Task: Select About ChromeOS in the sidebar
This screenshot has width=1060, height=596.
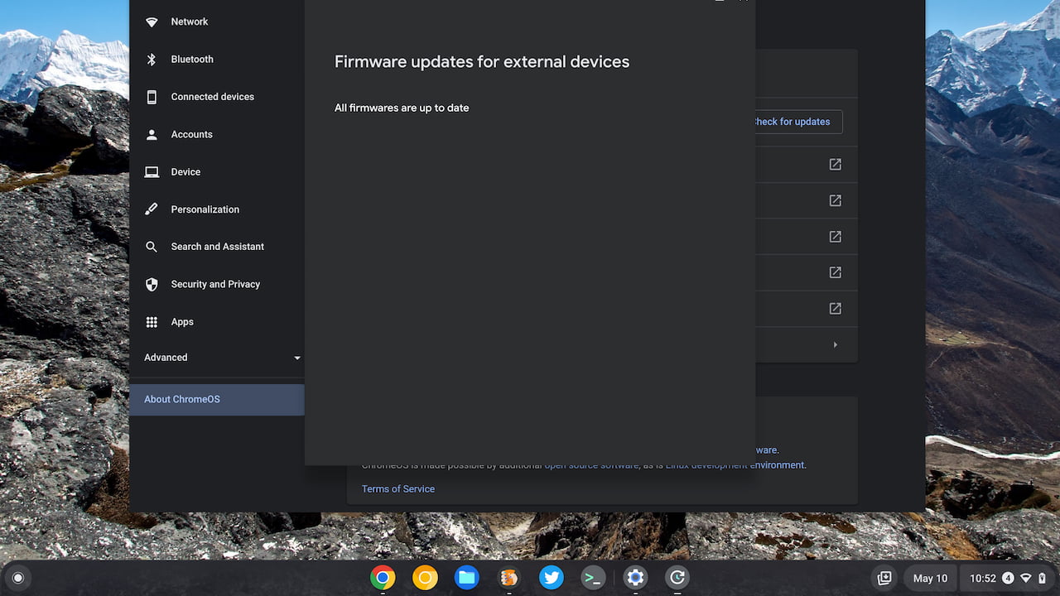Action: [217, 399]
